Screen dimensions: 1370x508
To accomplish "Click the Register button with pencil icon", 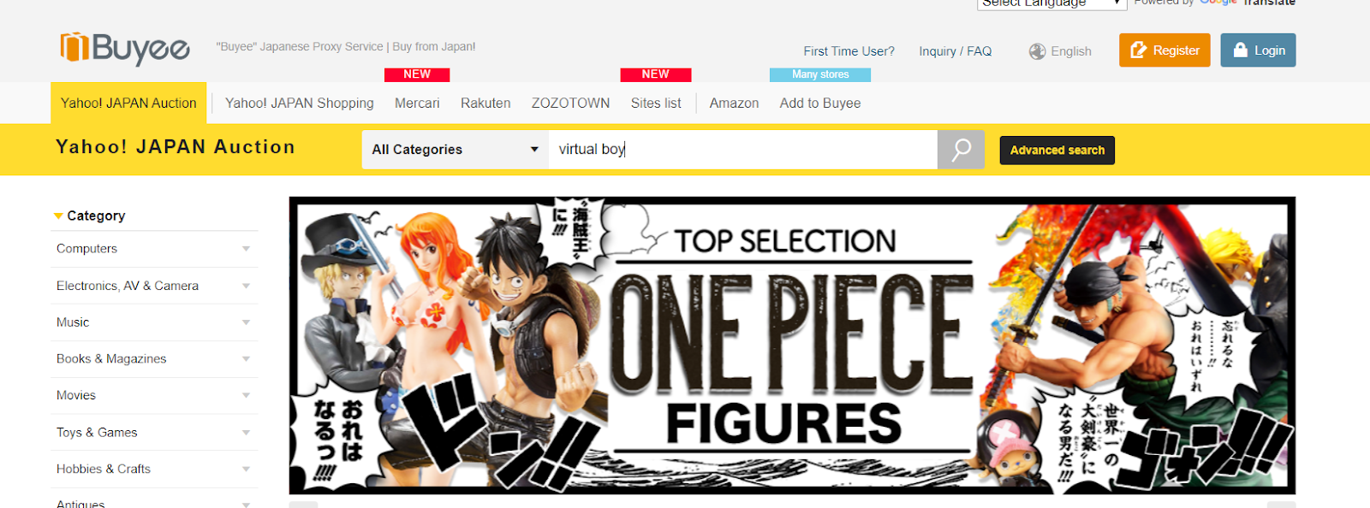I will [1164, 50].
